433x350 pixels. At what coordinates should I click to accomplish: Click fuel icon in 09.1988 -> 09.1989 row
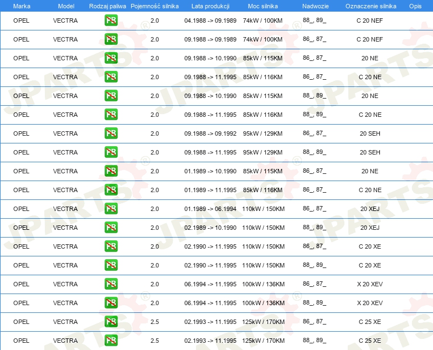111,39
